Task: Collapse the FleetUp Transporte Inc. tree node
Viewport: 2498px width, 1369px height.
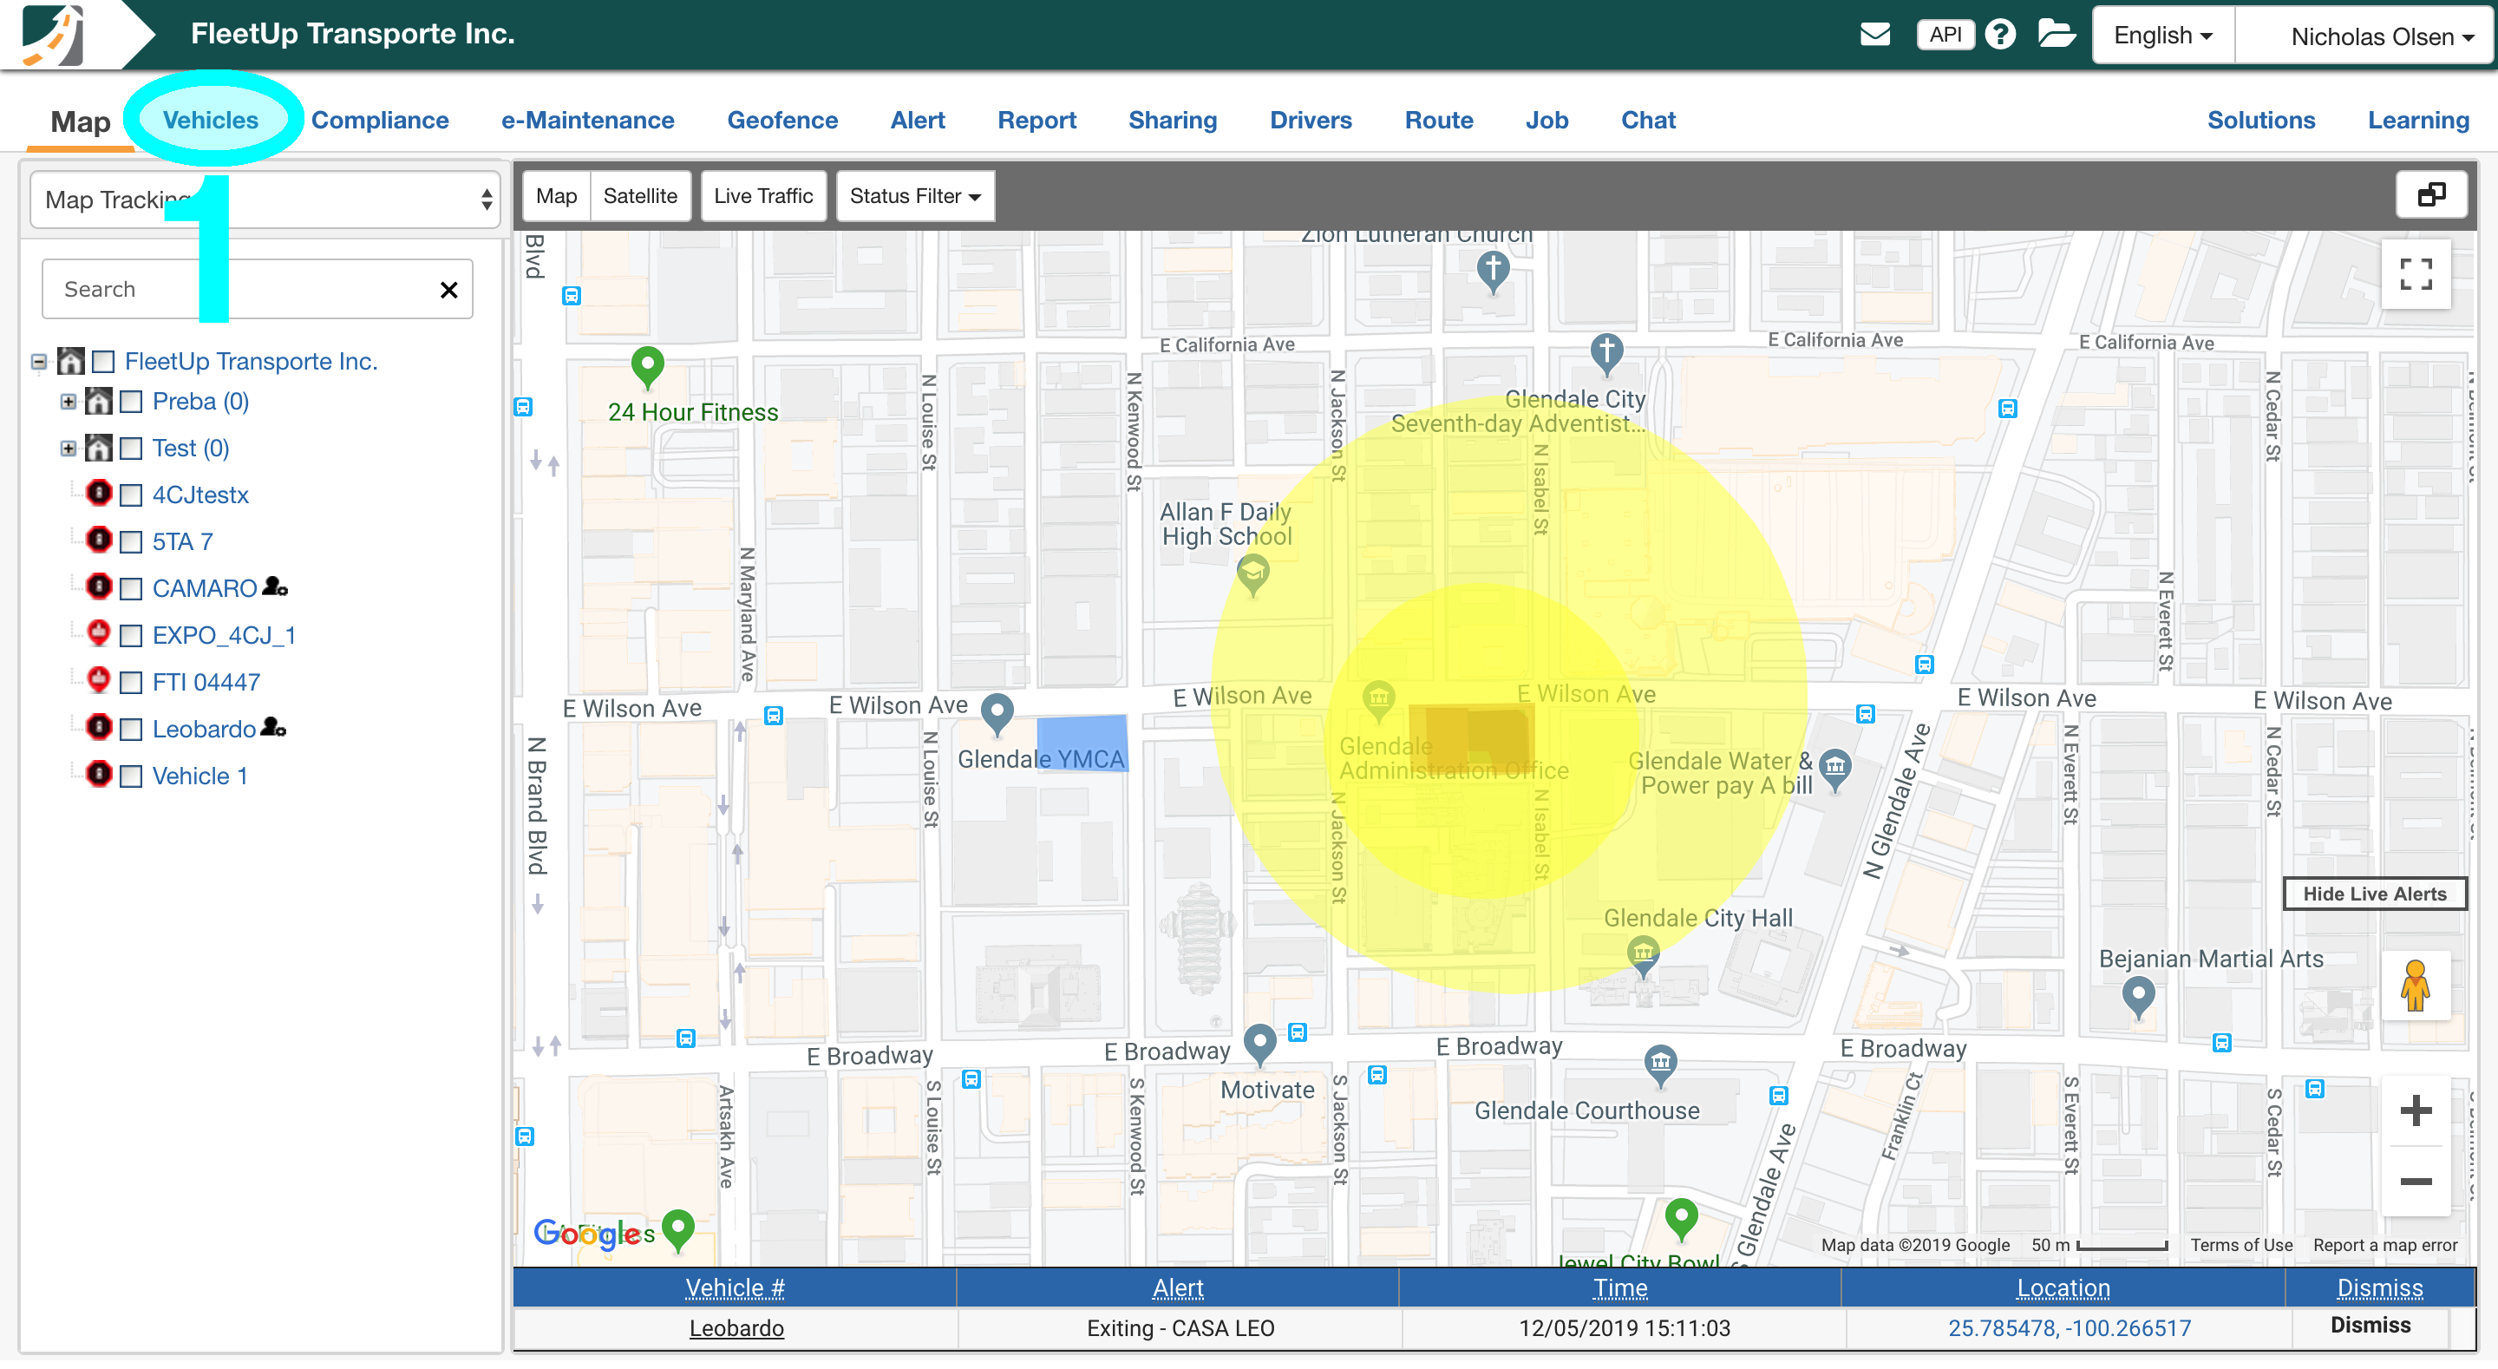Action: (x=39, y=362)
